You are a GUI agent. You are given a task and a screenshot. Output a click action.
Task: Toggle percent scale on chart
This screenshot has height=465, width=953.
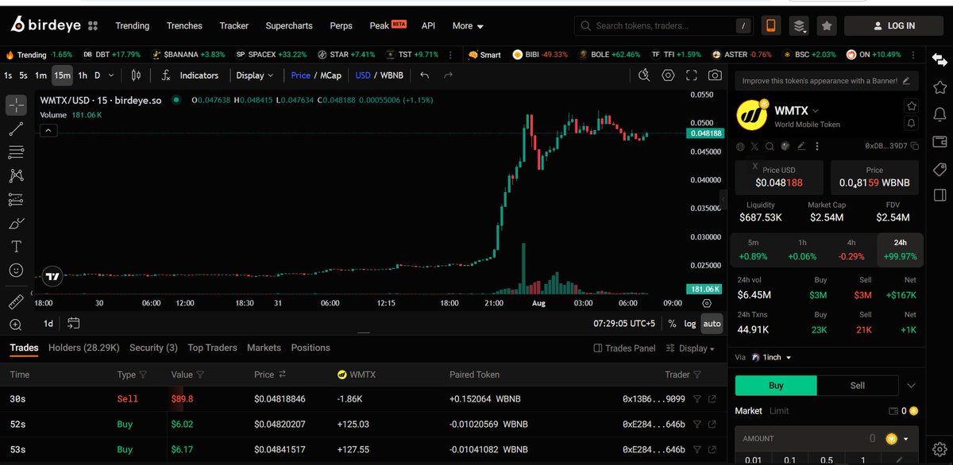click(x=672, y=324)
